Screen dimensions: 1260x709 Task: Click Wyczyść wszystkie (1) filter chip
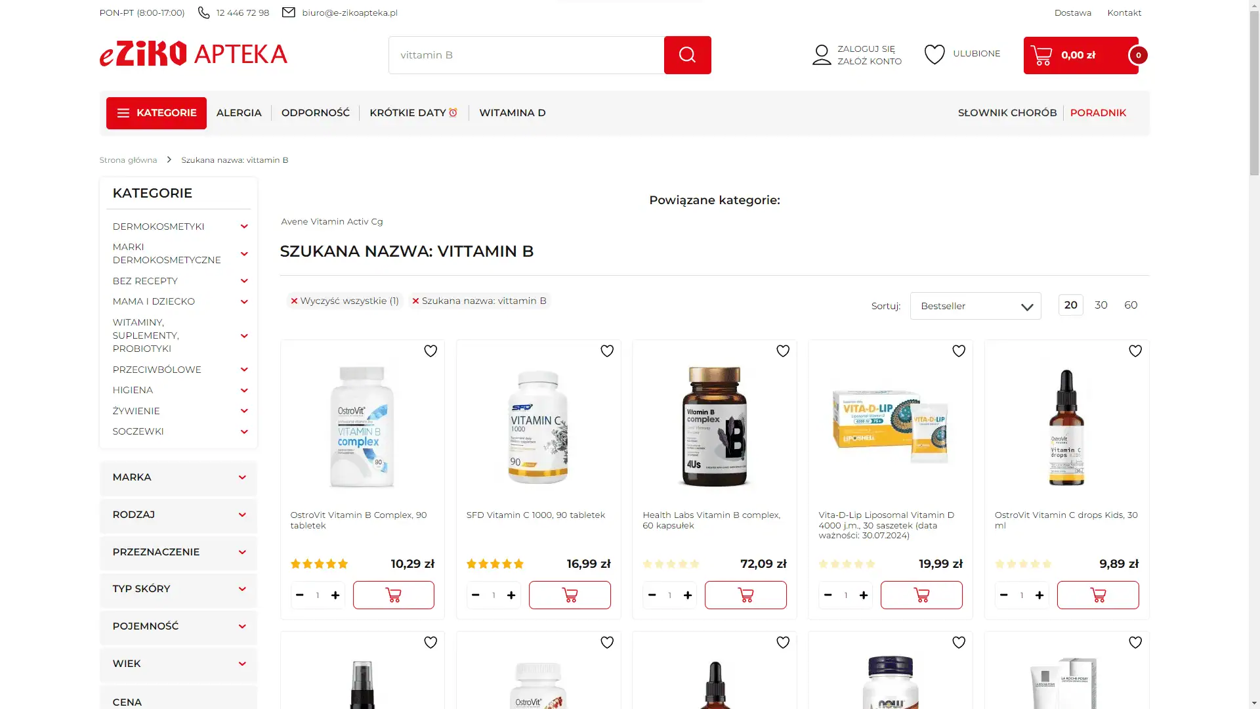[345, 301]
